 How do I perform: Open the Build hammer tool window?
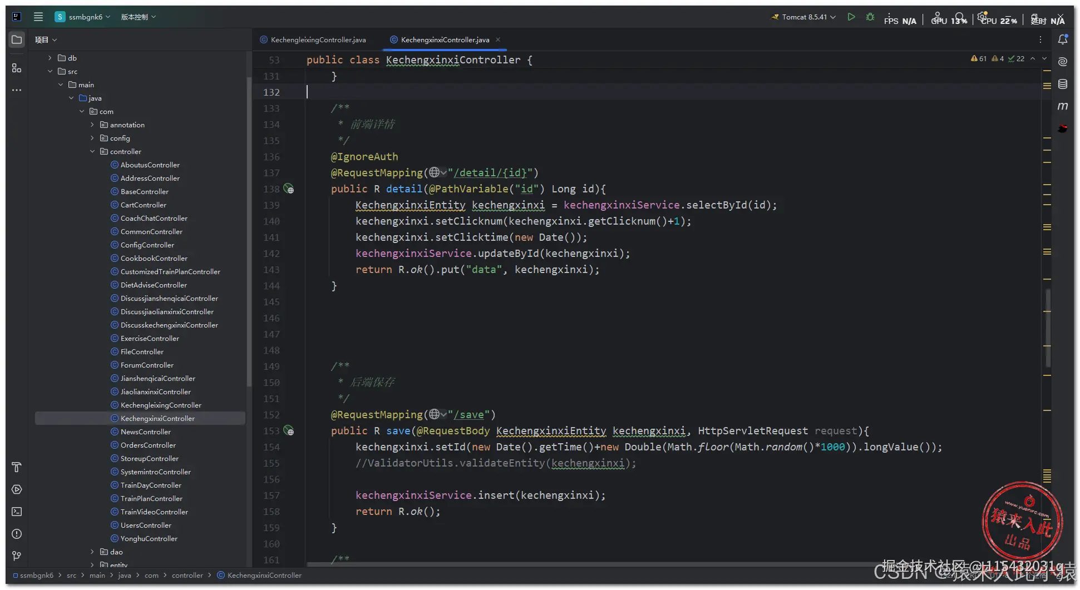17,467
